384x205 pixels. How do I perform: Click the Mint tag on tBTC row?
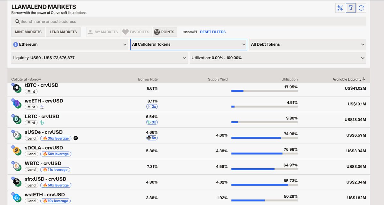coord(31,91)
